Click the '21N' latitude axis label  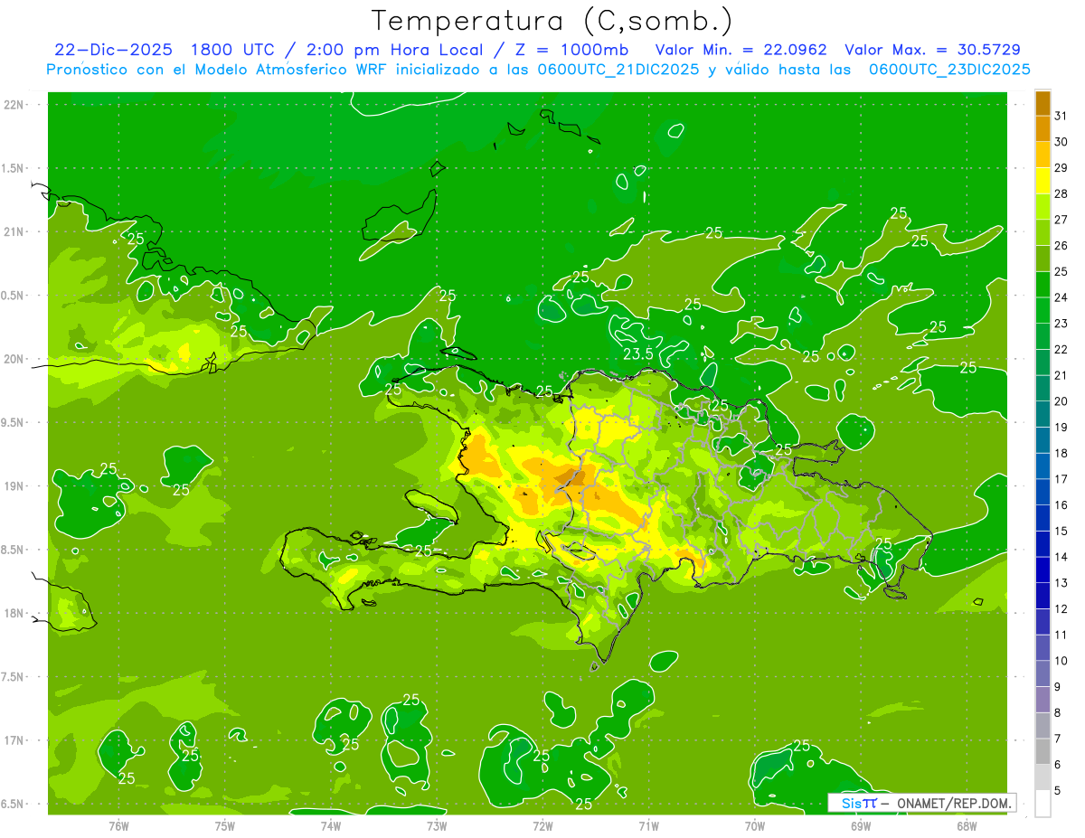pyautogui.click(x=14, y=231)
